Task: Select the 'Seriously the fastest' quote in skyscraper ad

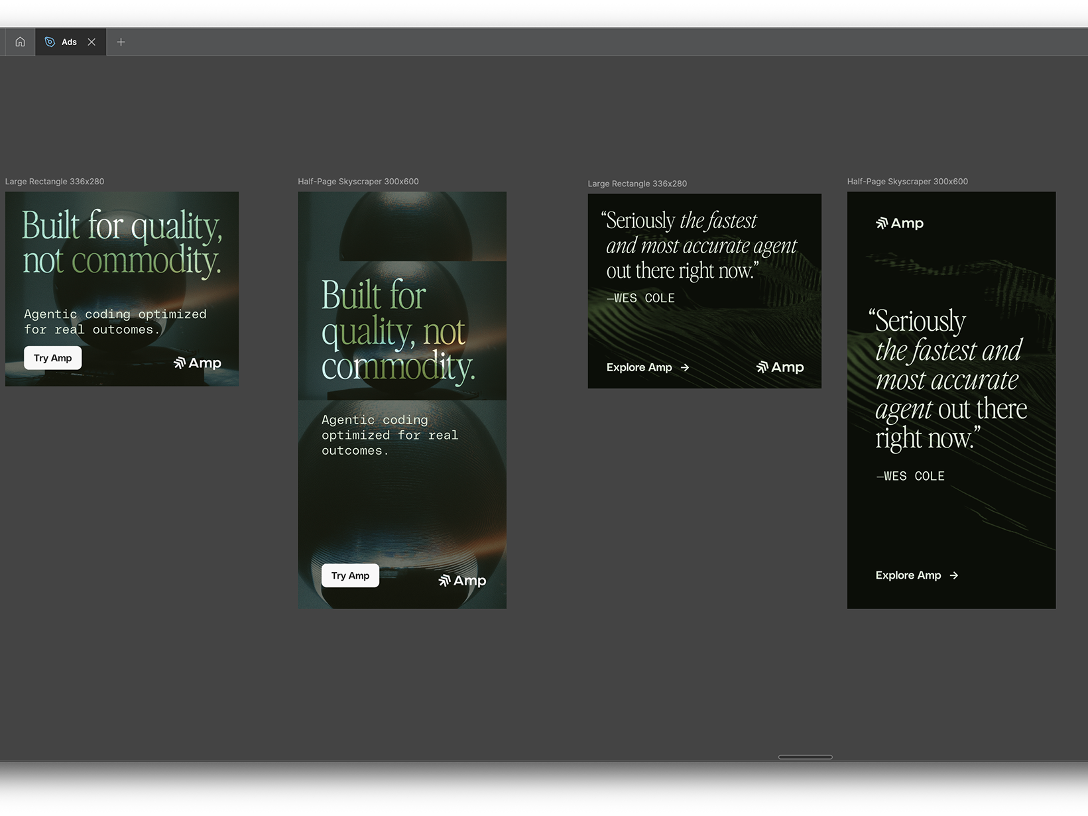Action: pyautogui.click(x=948, y=380)
